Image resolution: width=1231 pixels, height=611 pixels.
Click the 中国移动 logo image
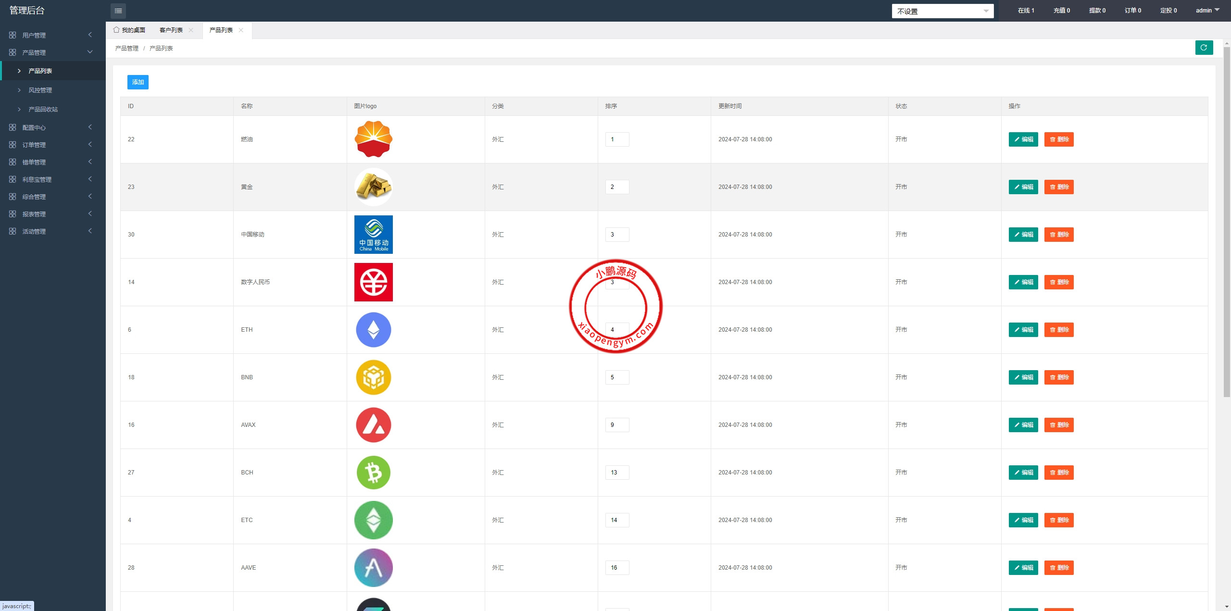tap(373, 235)
